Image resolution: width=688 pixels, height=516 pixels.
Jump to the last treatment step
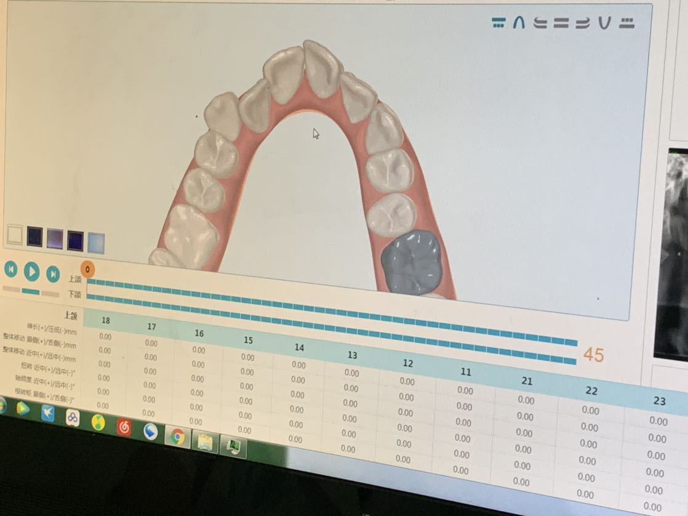[x=53, y=274]
